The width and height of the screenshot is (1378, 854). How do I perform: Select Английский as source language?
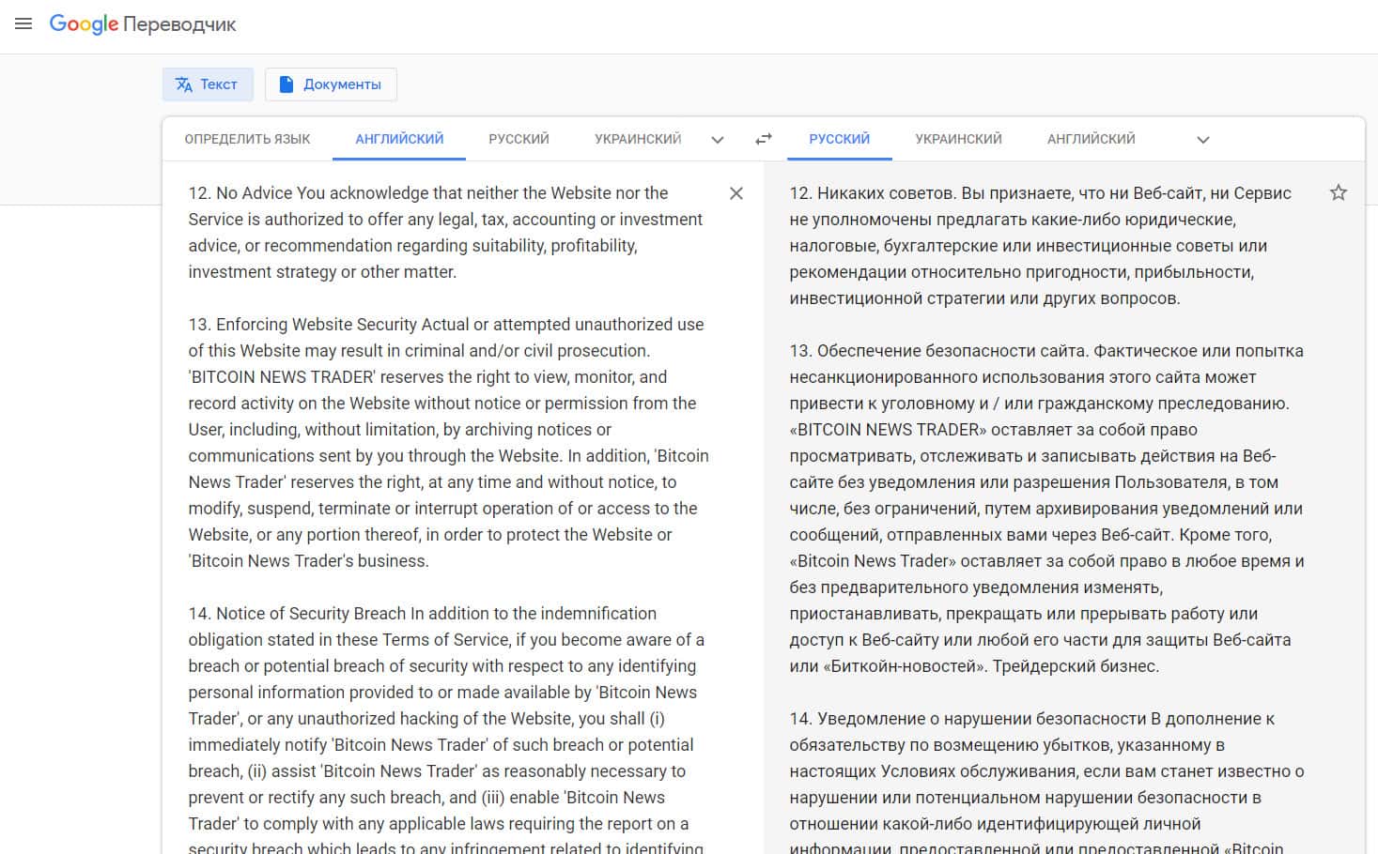coord(399,139)
